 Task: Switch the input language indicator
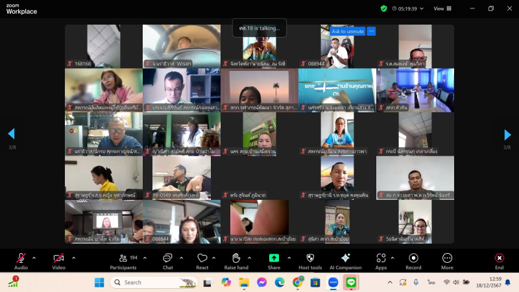pos(431,282)
